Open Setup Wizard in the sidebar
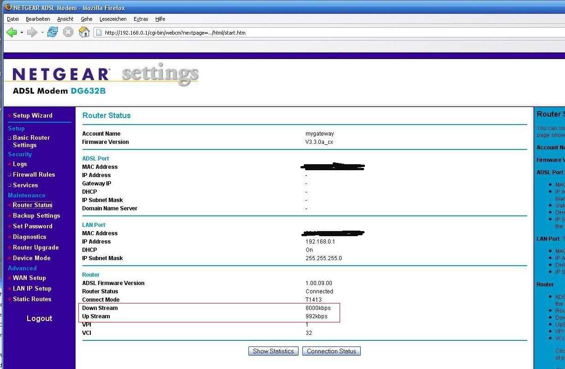The image size is (565, 369). pos(33,115)
